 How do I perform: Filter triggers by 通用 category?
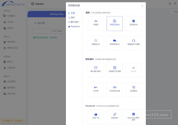72,18
